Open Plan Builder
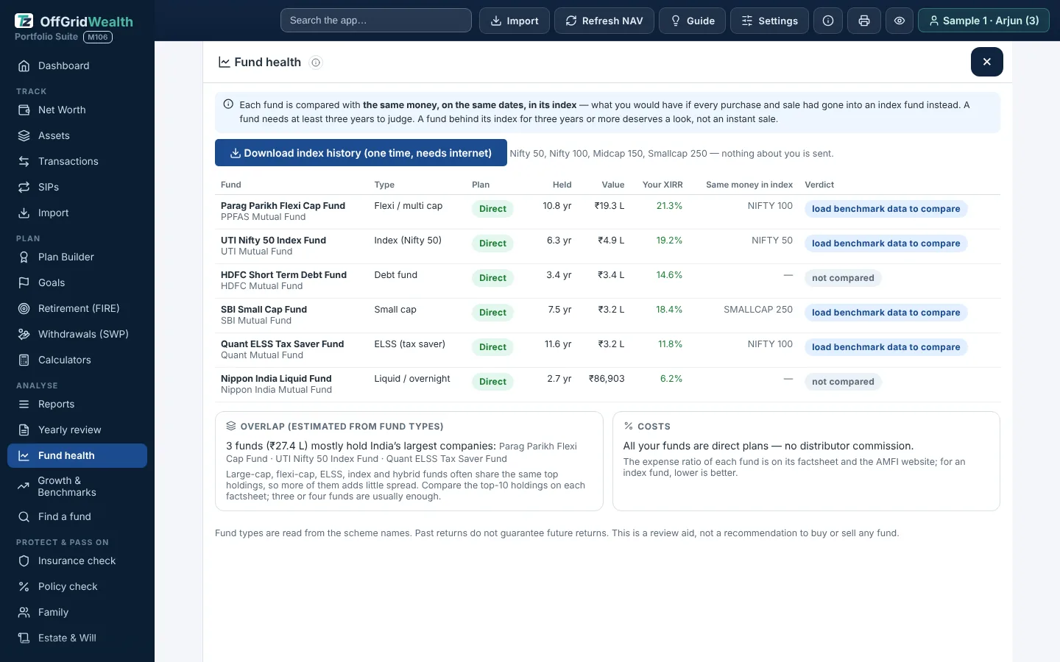Image resolution: width=1060 pixels, height=662 pixels. pos(77,257)
